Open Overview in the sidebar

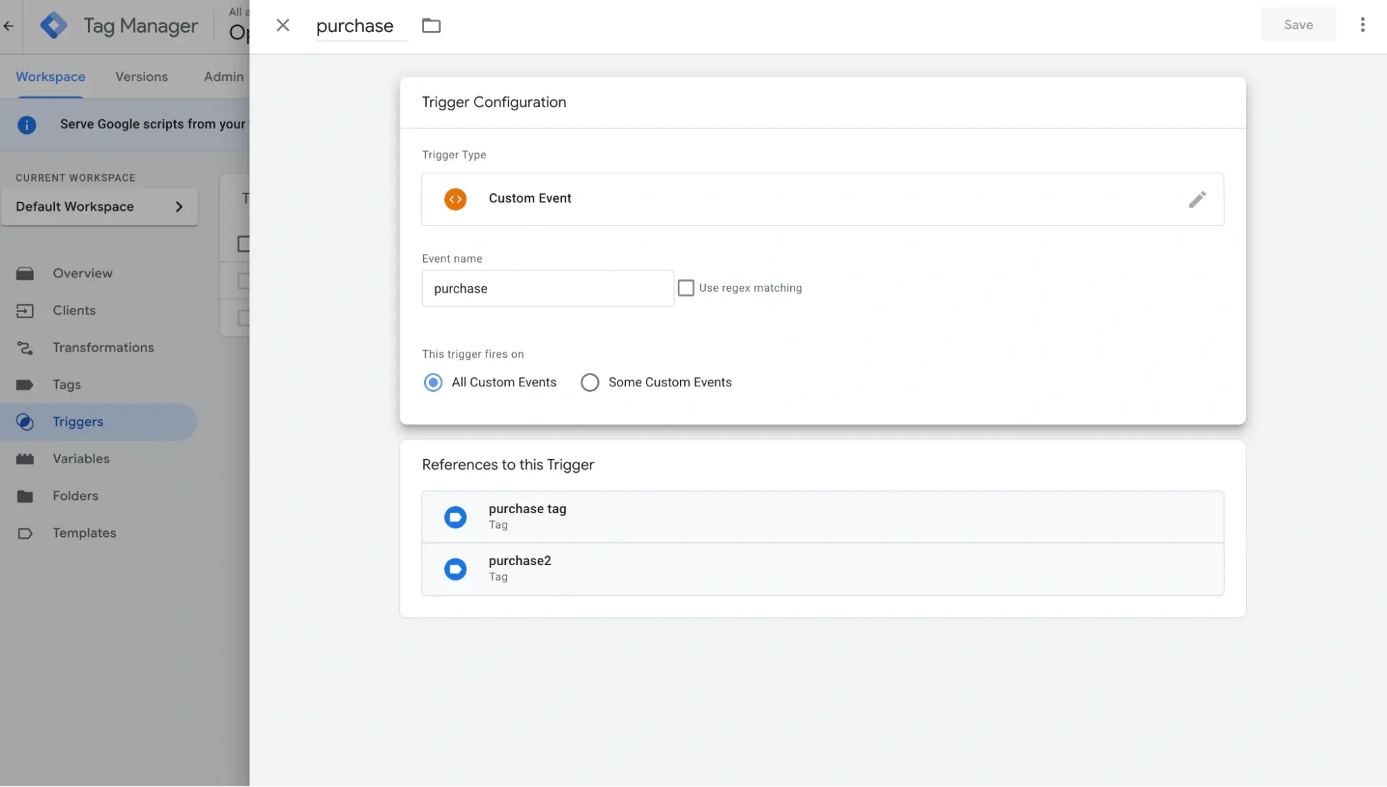point(99,273)
